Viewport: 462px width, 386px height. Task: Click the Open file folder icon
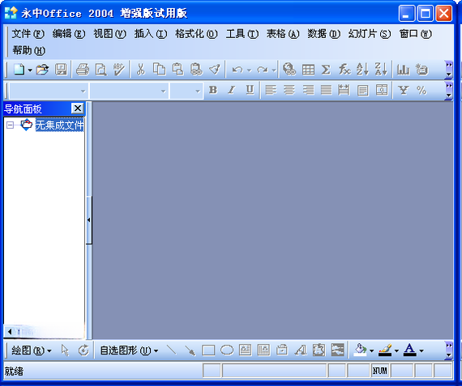42,70
